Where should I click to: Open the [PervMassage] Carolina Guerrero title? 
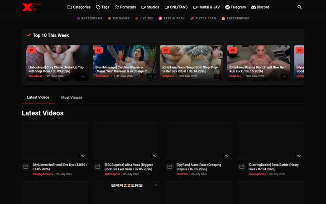pos(122,69)
